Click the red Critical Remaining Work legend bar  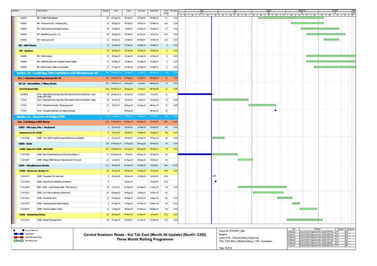point(17,237)
